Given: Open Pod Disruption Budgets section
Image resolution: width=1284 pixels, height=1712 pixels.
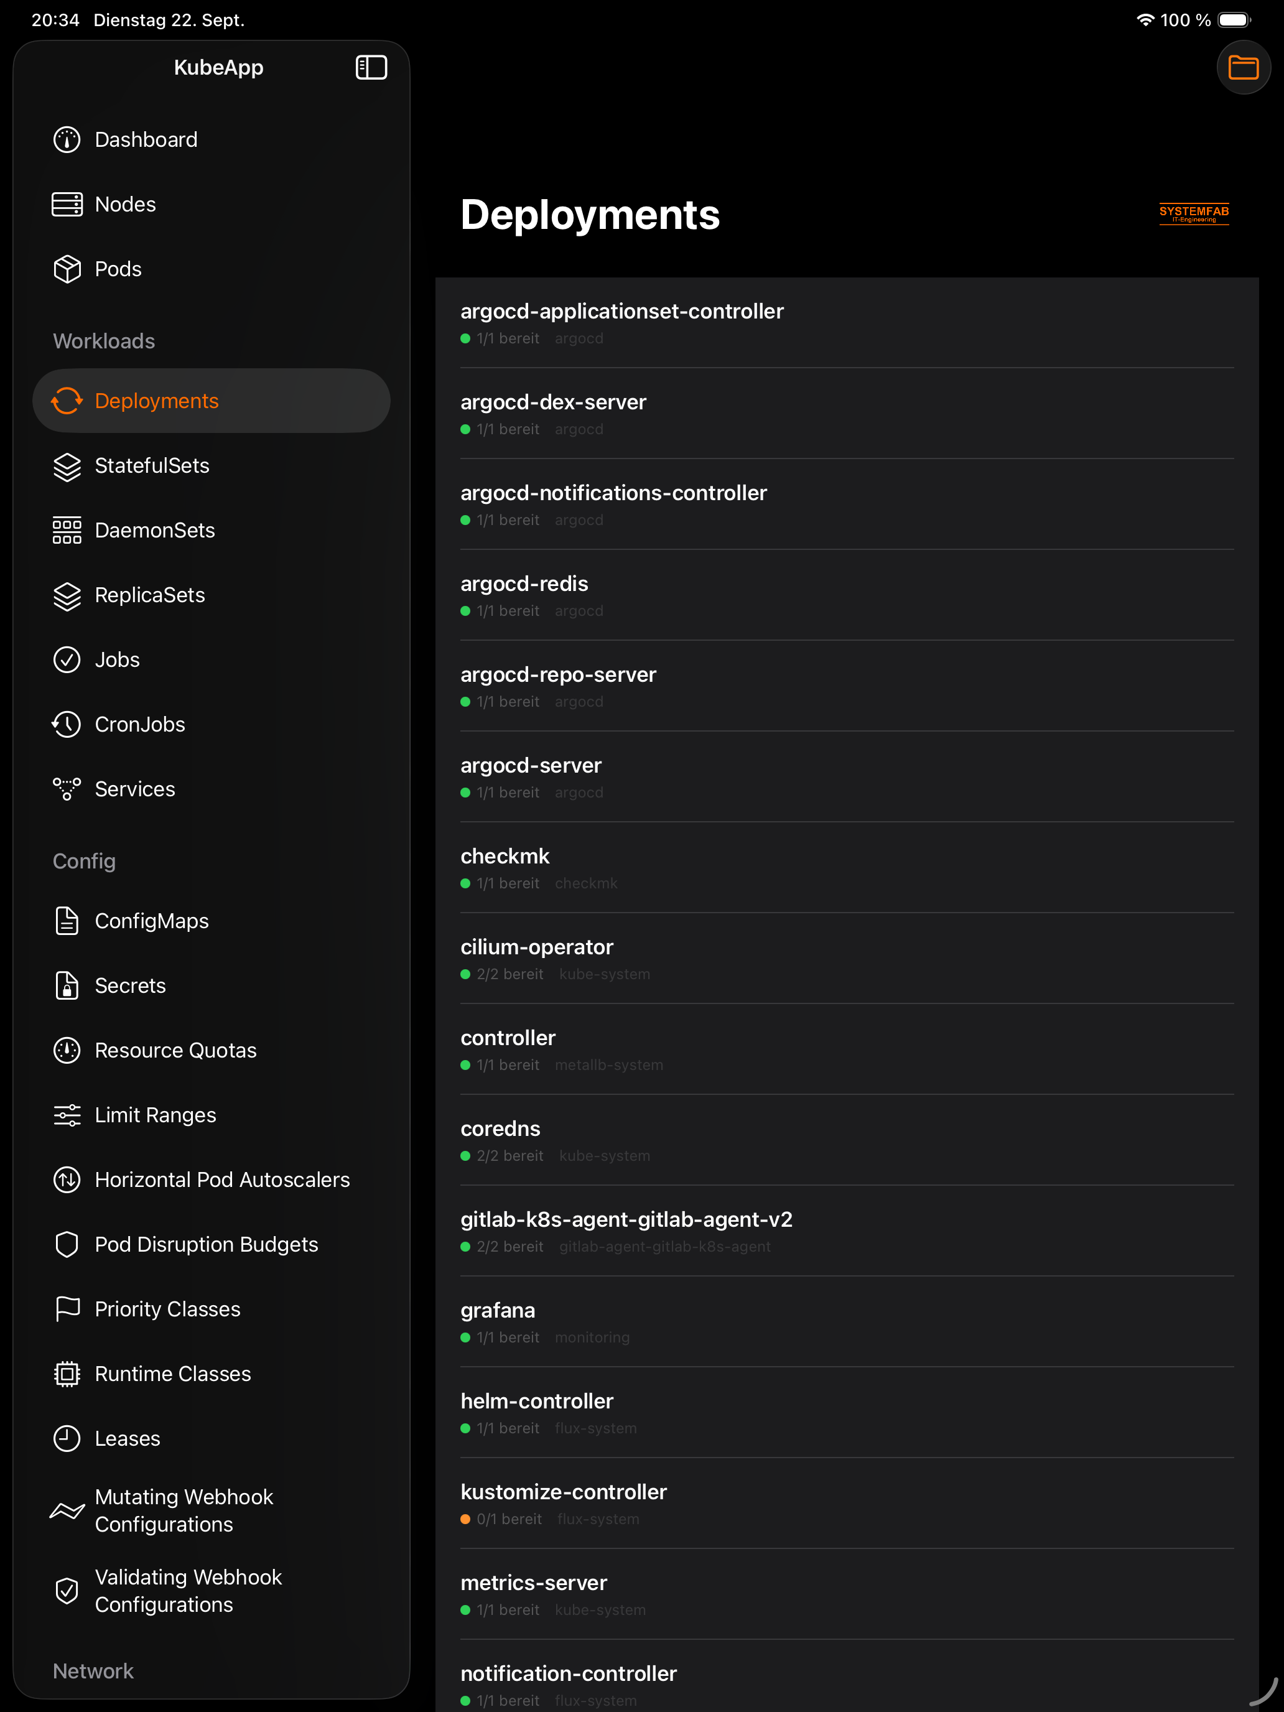Looking at the screenshot, I should pos(212,1245).
